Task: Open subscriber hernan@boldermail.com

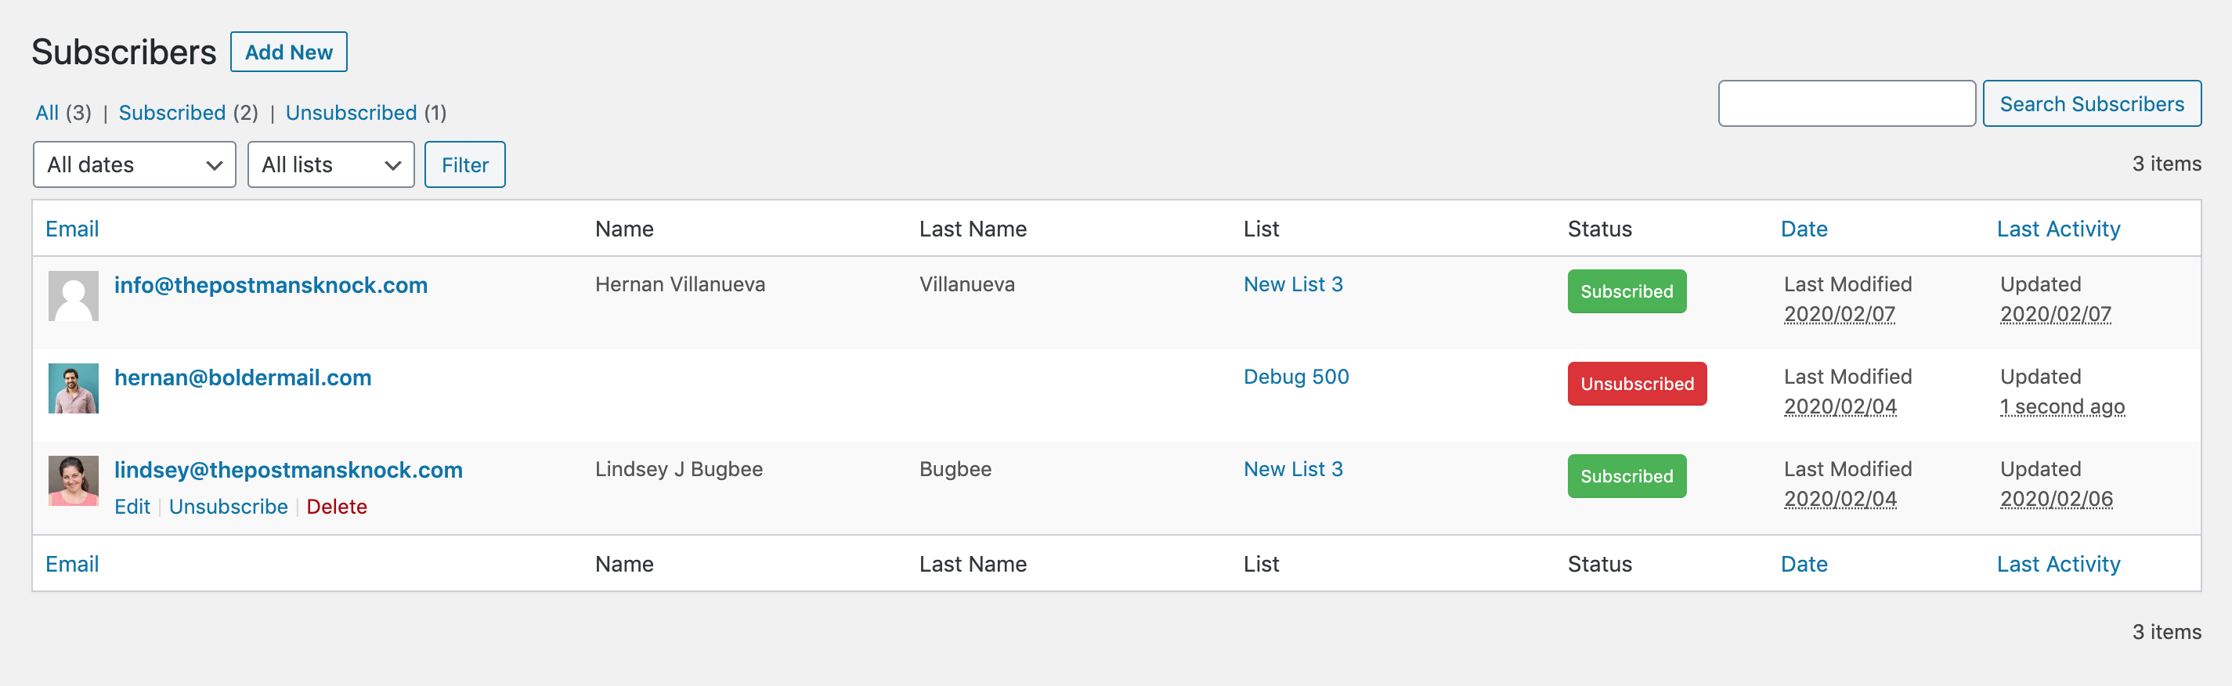Action: pyautogui.click(x=243, y=377)
